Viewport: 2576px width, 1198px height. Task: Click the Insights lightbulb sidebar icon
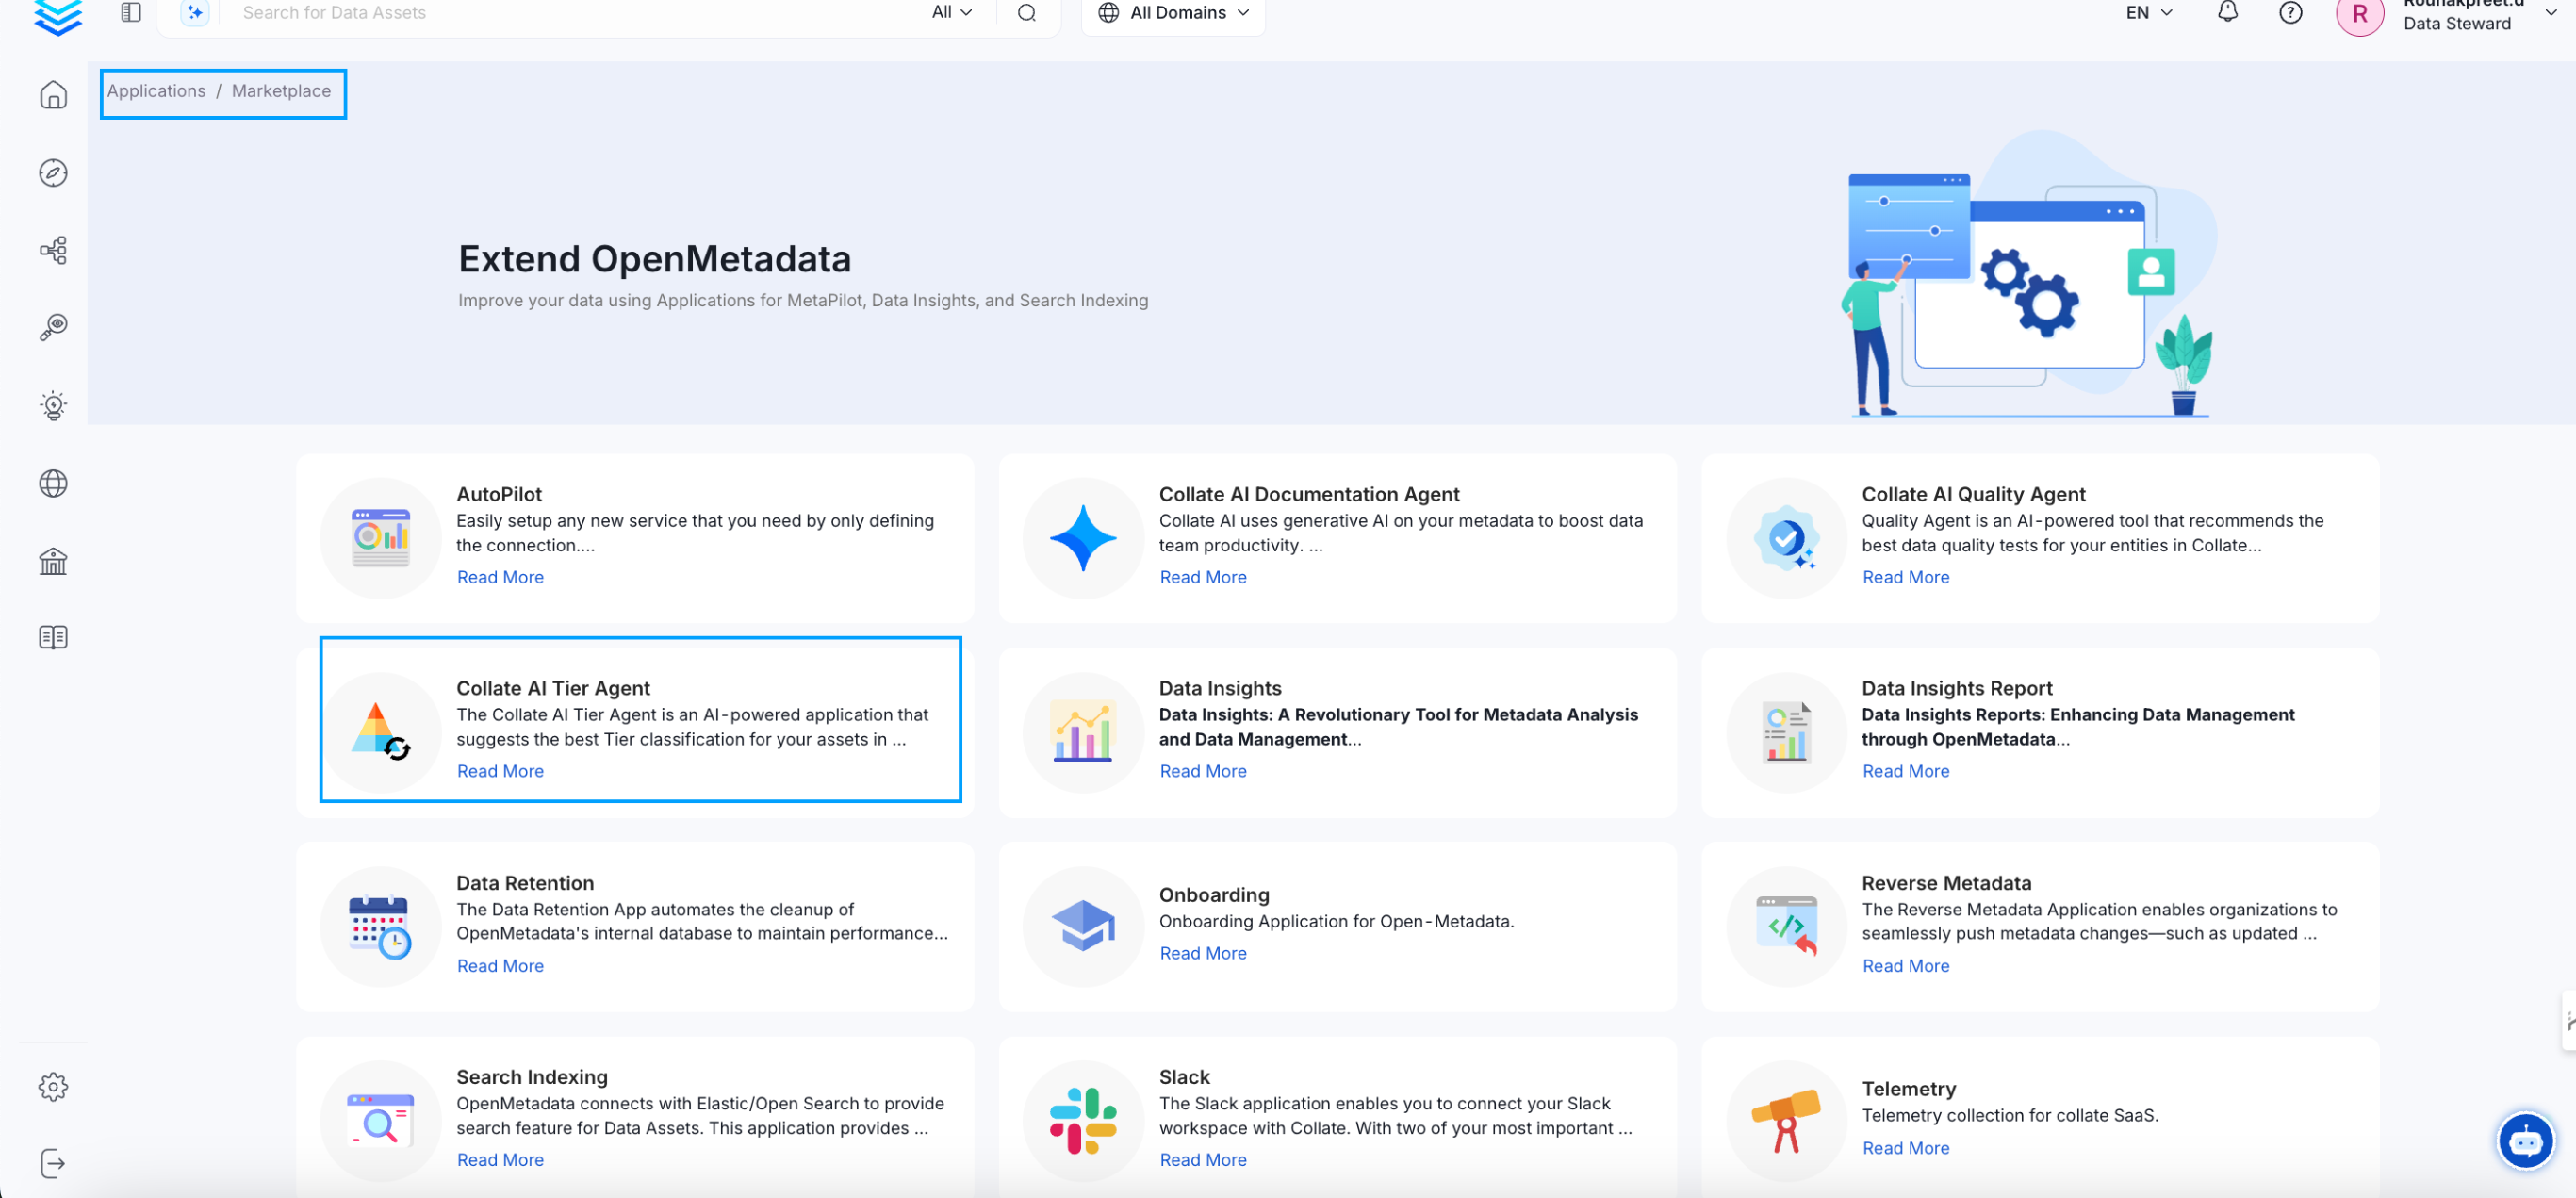coord(53,405)
